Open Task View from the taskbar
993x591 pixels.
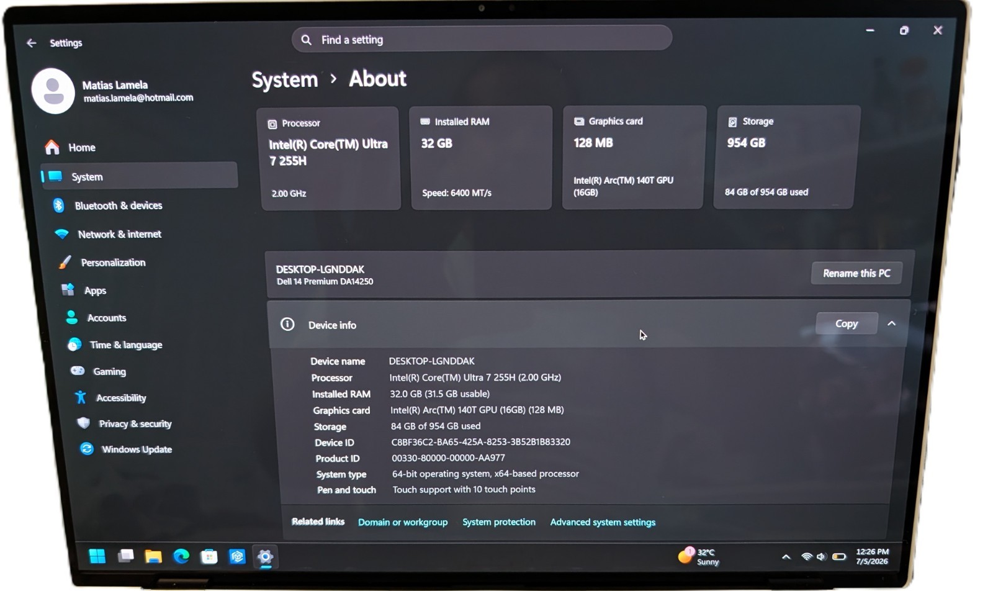tap(126, 556)
